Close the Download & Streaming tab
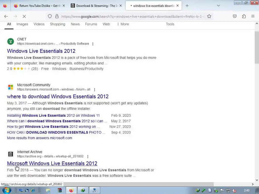The image size is (259, 194). coord(121,6)
